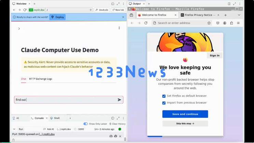The image size is (254, 143).
Task: Send the chat message arrow
Action: 119,100
